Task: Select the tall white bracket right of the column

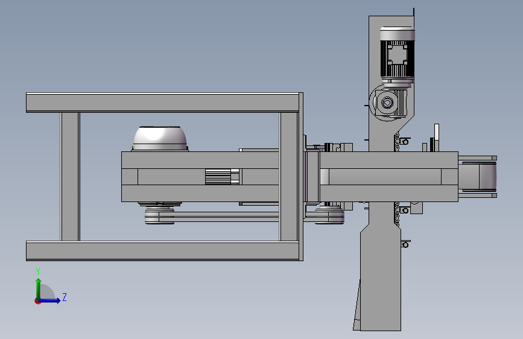Action: click(436, 137)
